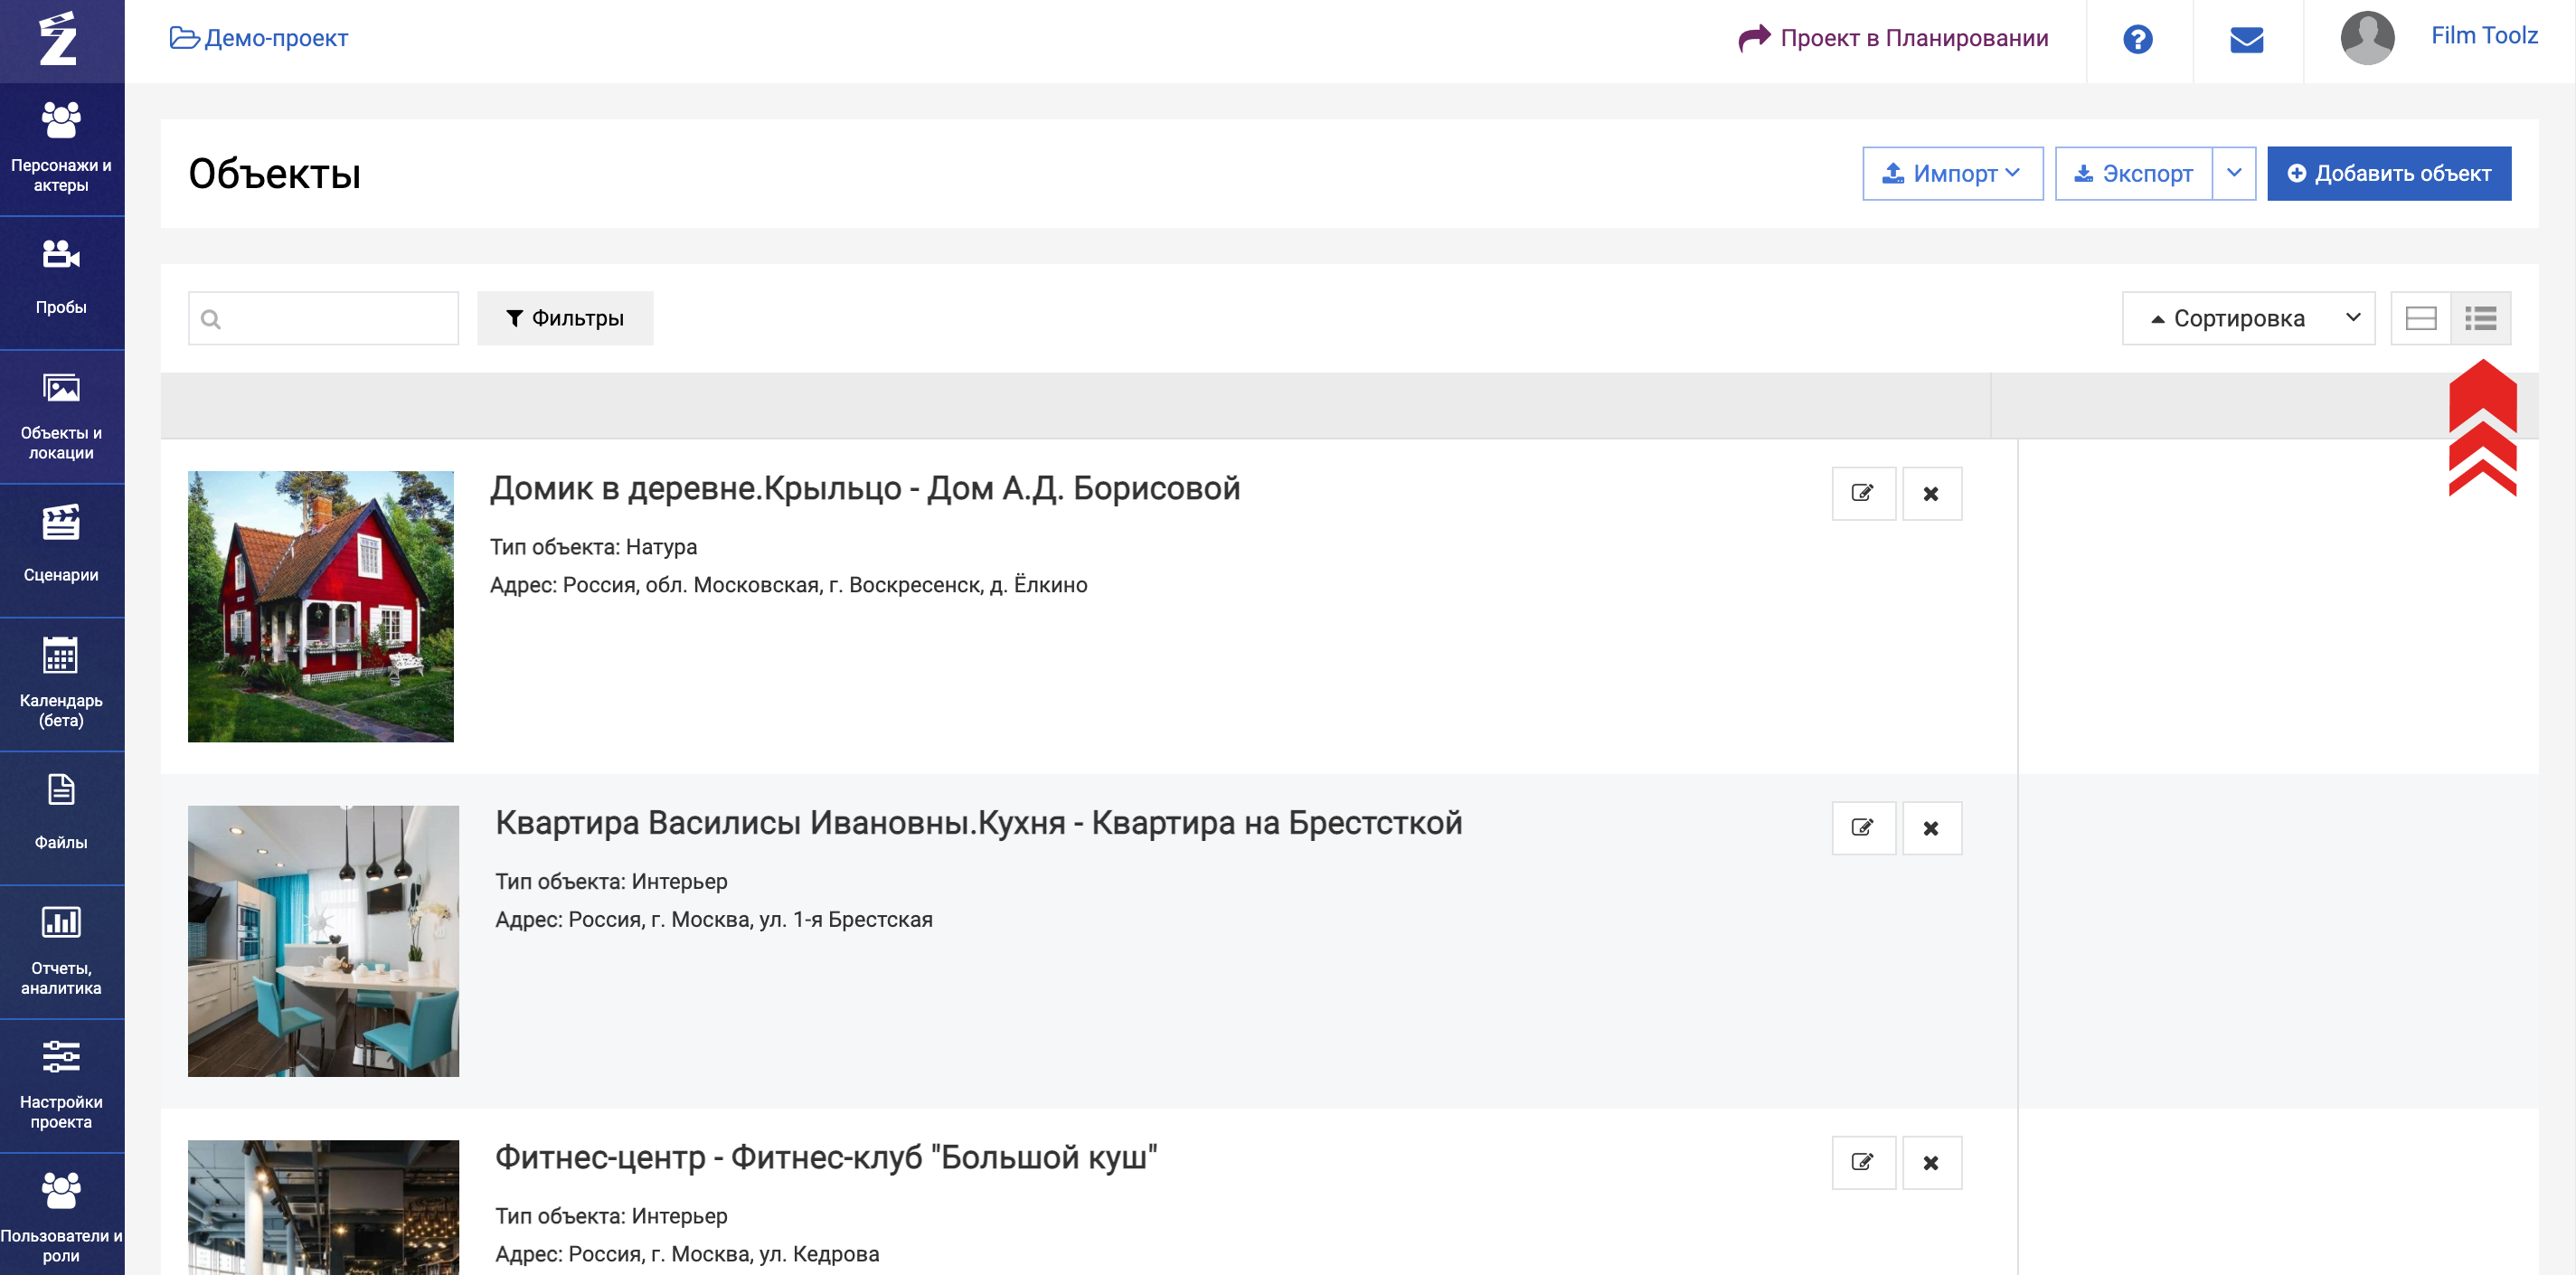Open Персонажи и актеры section
Screen dimensions: 2576x1275
61,149
